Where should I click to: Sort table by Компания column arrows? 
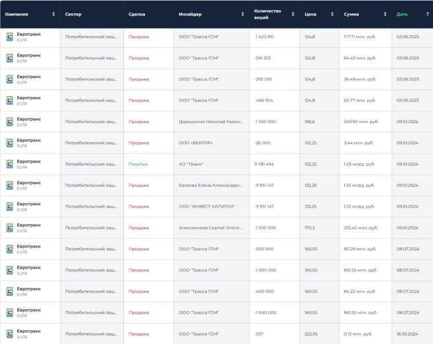[54, 14]
